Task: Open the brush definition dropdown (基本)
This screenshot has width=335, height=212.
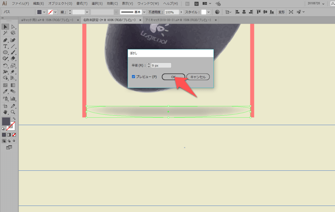Action: click(144, 12)
